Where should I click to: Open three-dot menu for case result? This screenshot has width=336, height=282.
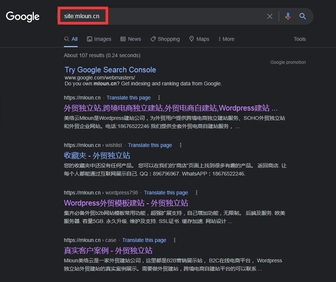[175, 240]
